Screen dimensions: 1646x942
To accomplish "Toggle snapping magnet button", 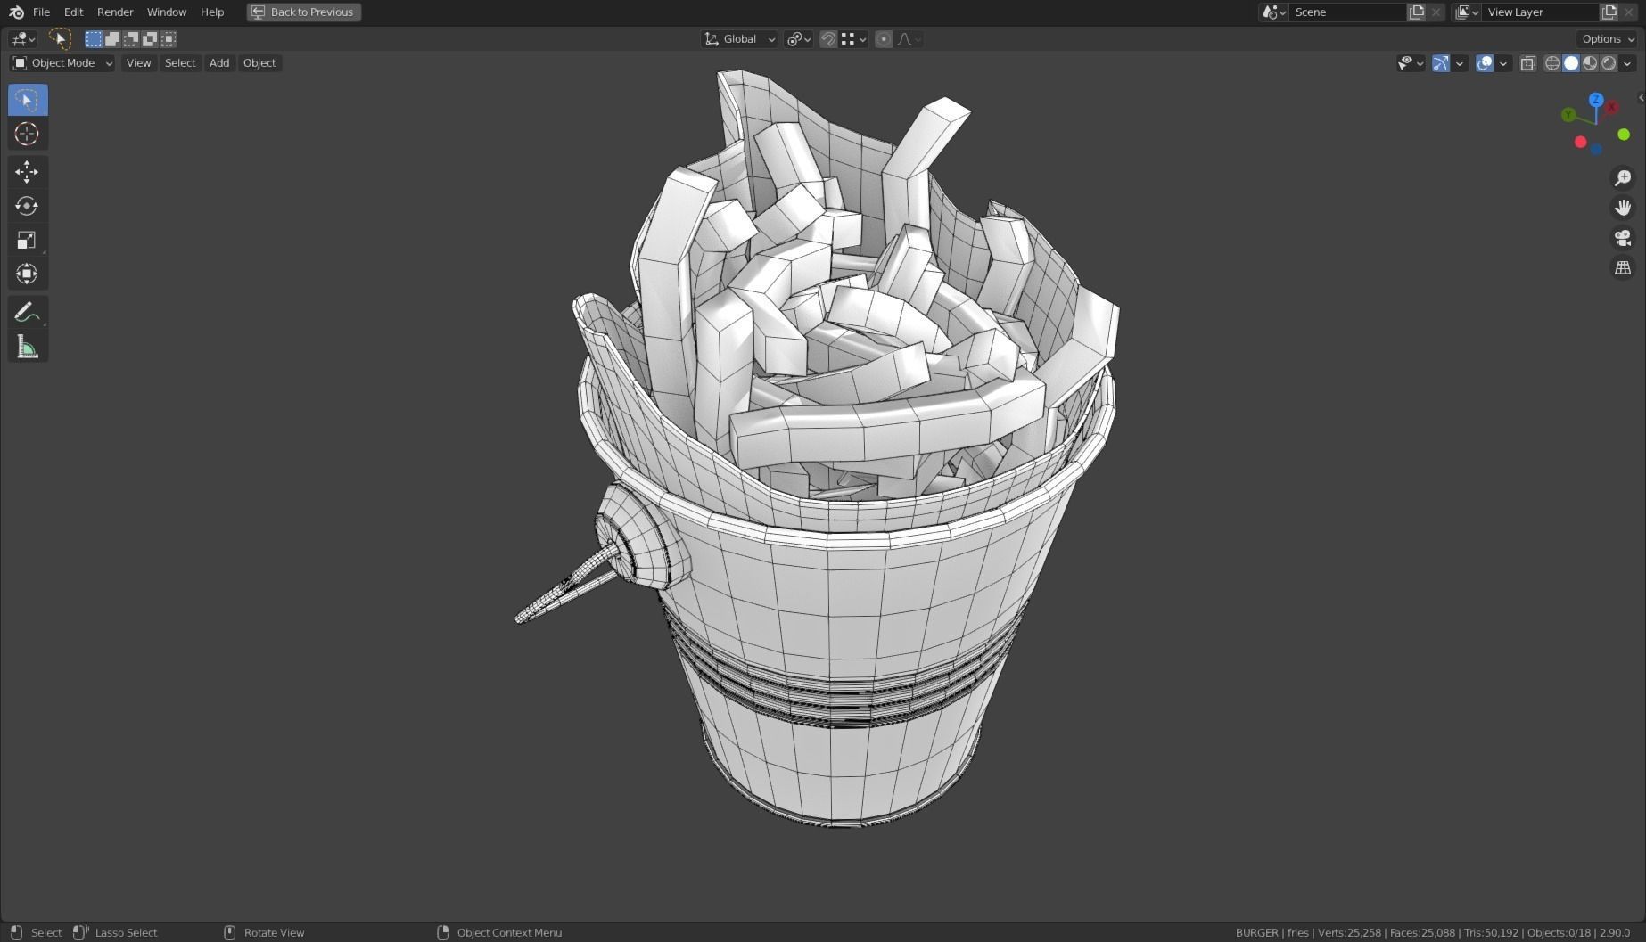I will tap(828, 38).
